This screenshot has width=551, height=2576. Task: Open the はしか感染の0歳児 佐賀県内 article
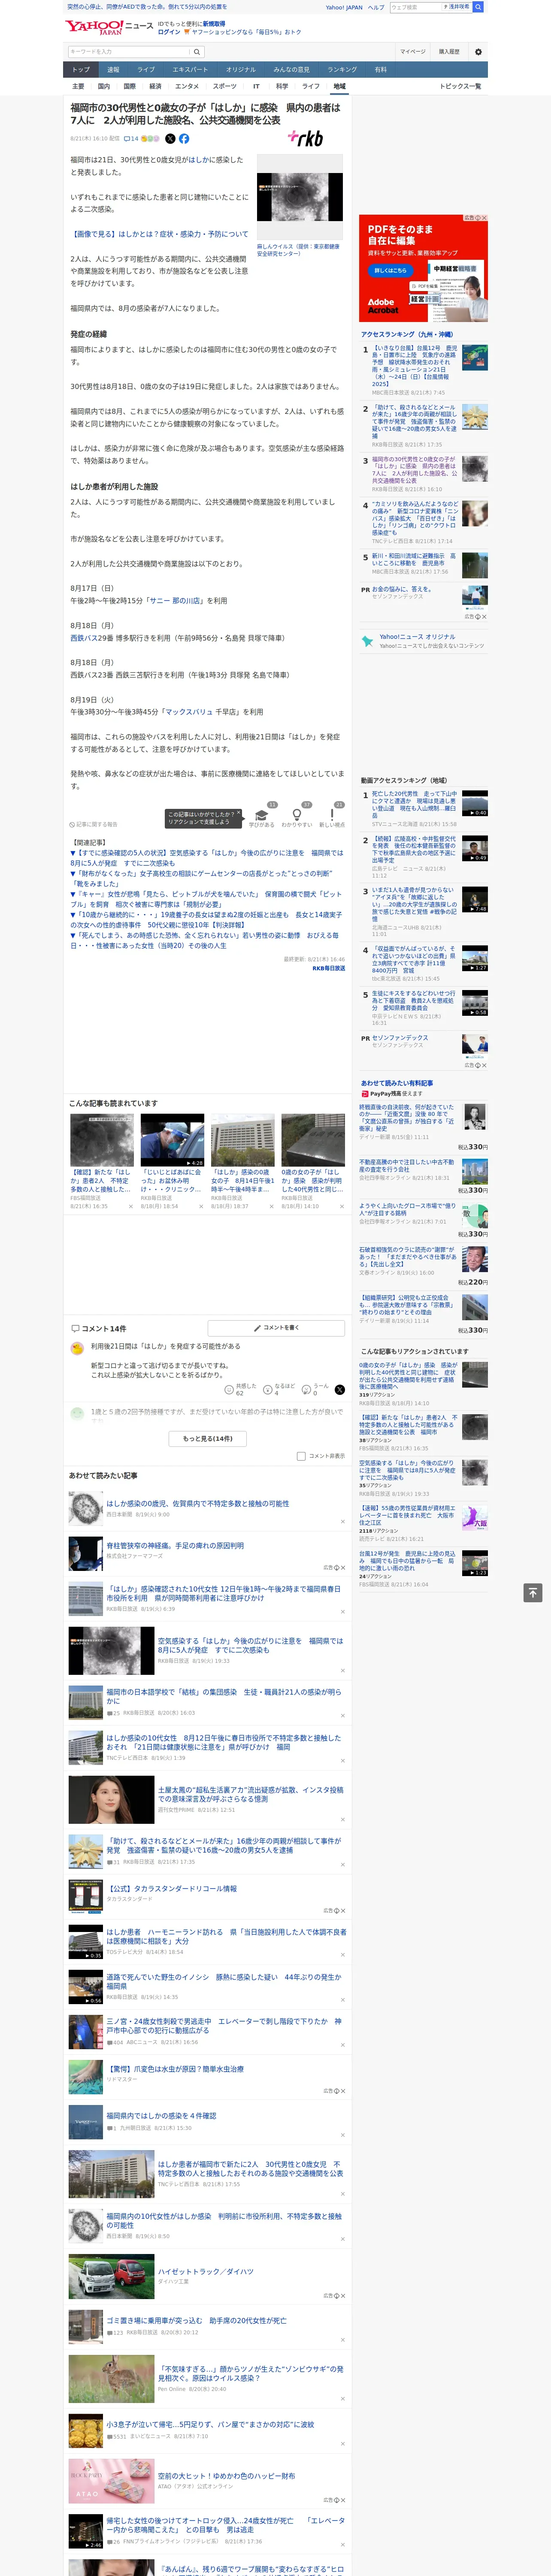tap(198, 1503)
